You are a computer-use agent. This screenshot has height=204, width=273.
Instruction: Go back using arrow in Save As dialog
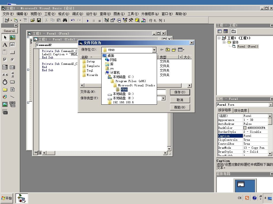(162, 50)
